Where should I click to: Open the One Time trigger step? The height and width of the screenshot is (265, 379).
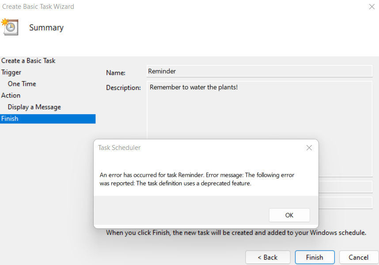(x=22, y=84)
